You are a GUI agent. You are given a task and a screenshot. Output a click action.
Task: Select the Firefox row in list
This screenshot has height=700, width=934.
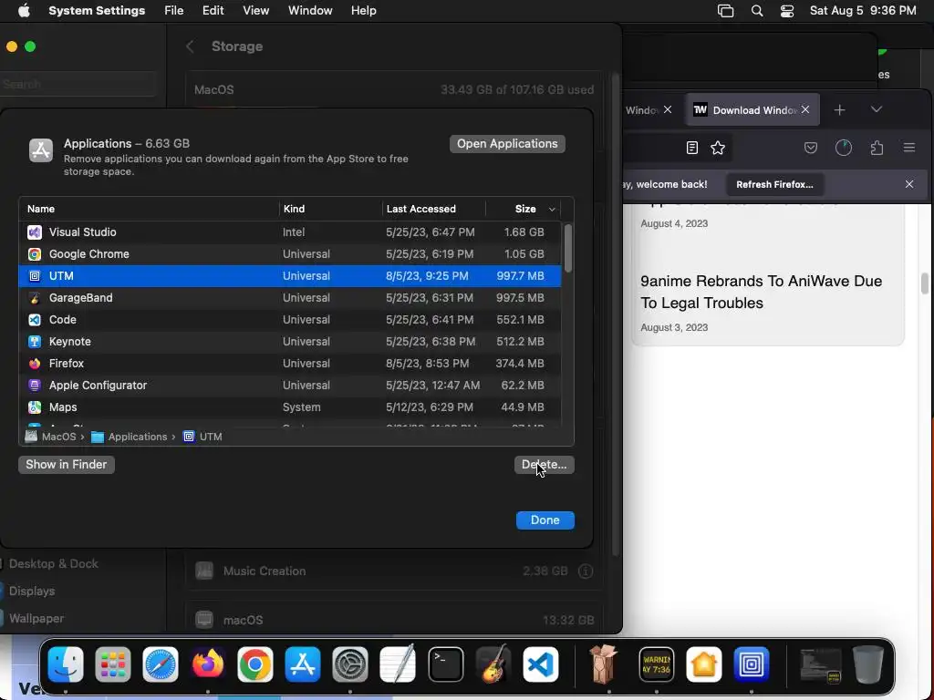click(289, 363)
